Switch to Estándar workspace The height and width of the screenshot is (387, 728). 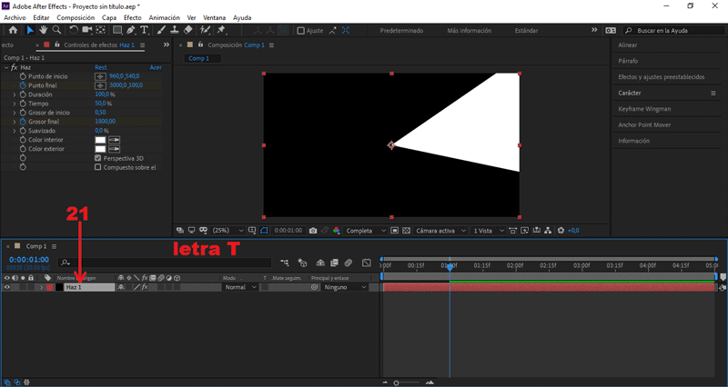pyautogui.click(x=526, y=30)
